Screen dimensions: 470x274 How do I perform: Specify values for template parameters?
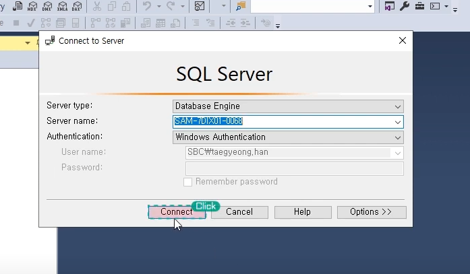266,23
